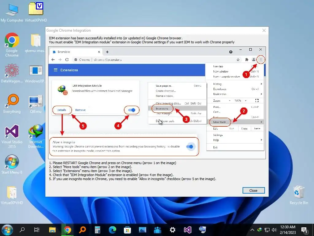Screen dimensions: 314x236
Task: Open Settings gear on the taskbar
Action: pos(172,230)
